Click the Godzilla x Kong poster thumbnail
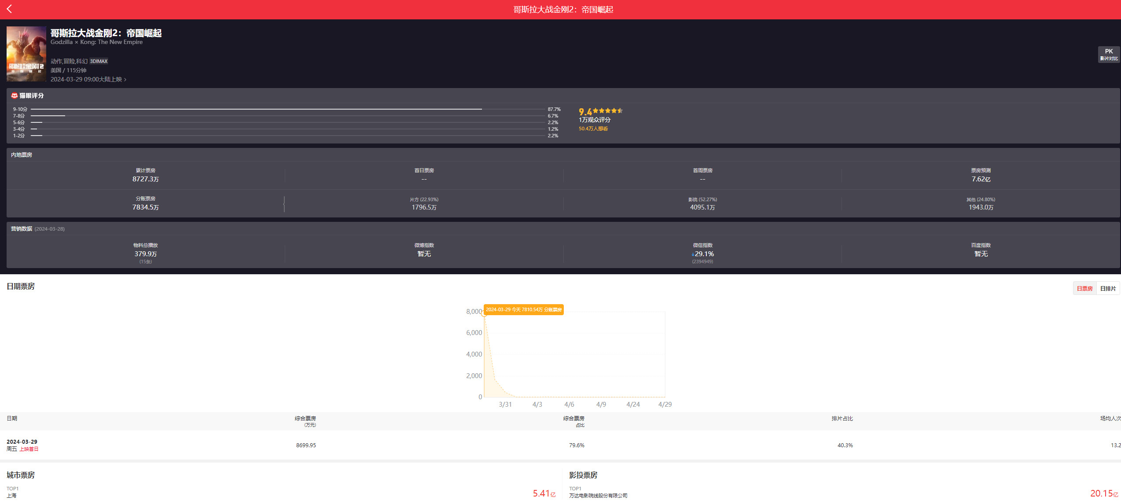Screen dimensions: 1121x504 point(26,54)
